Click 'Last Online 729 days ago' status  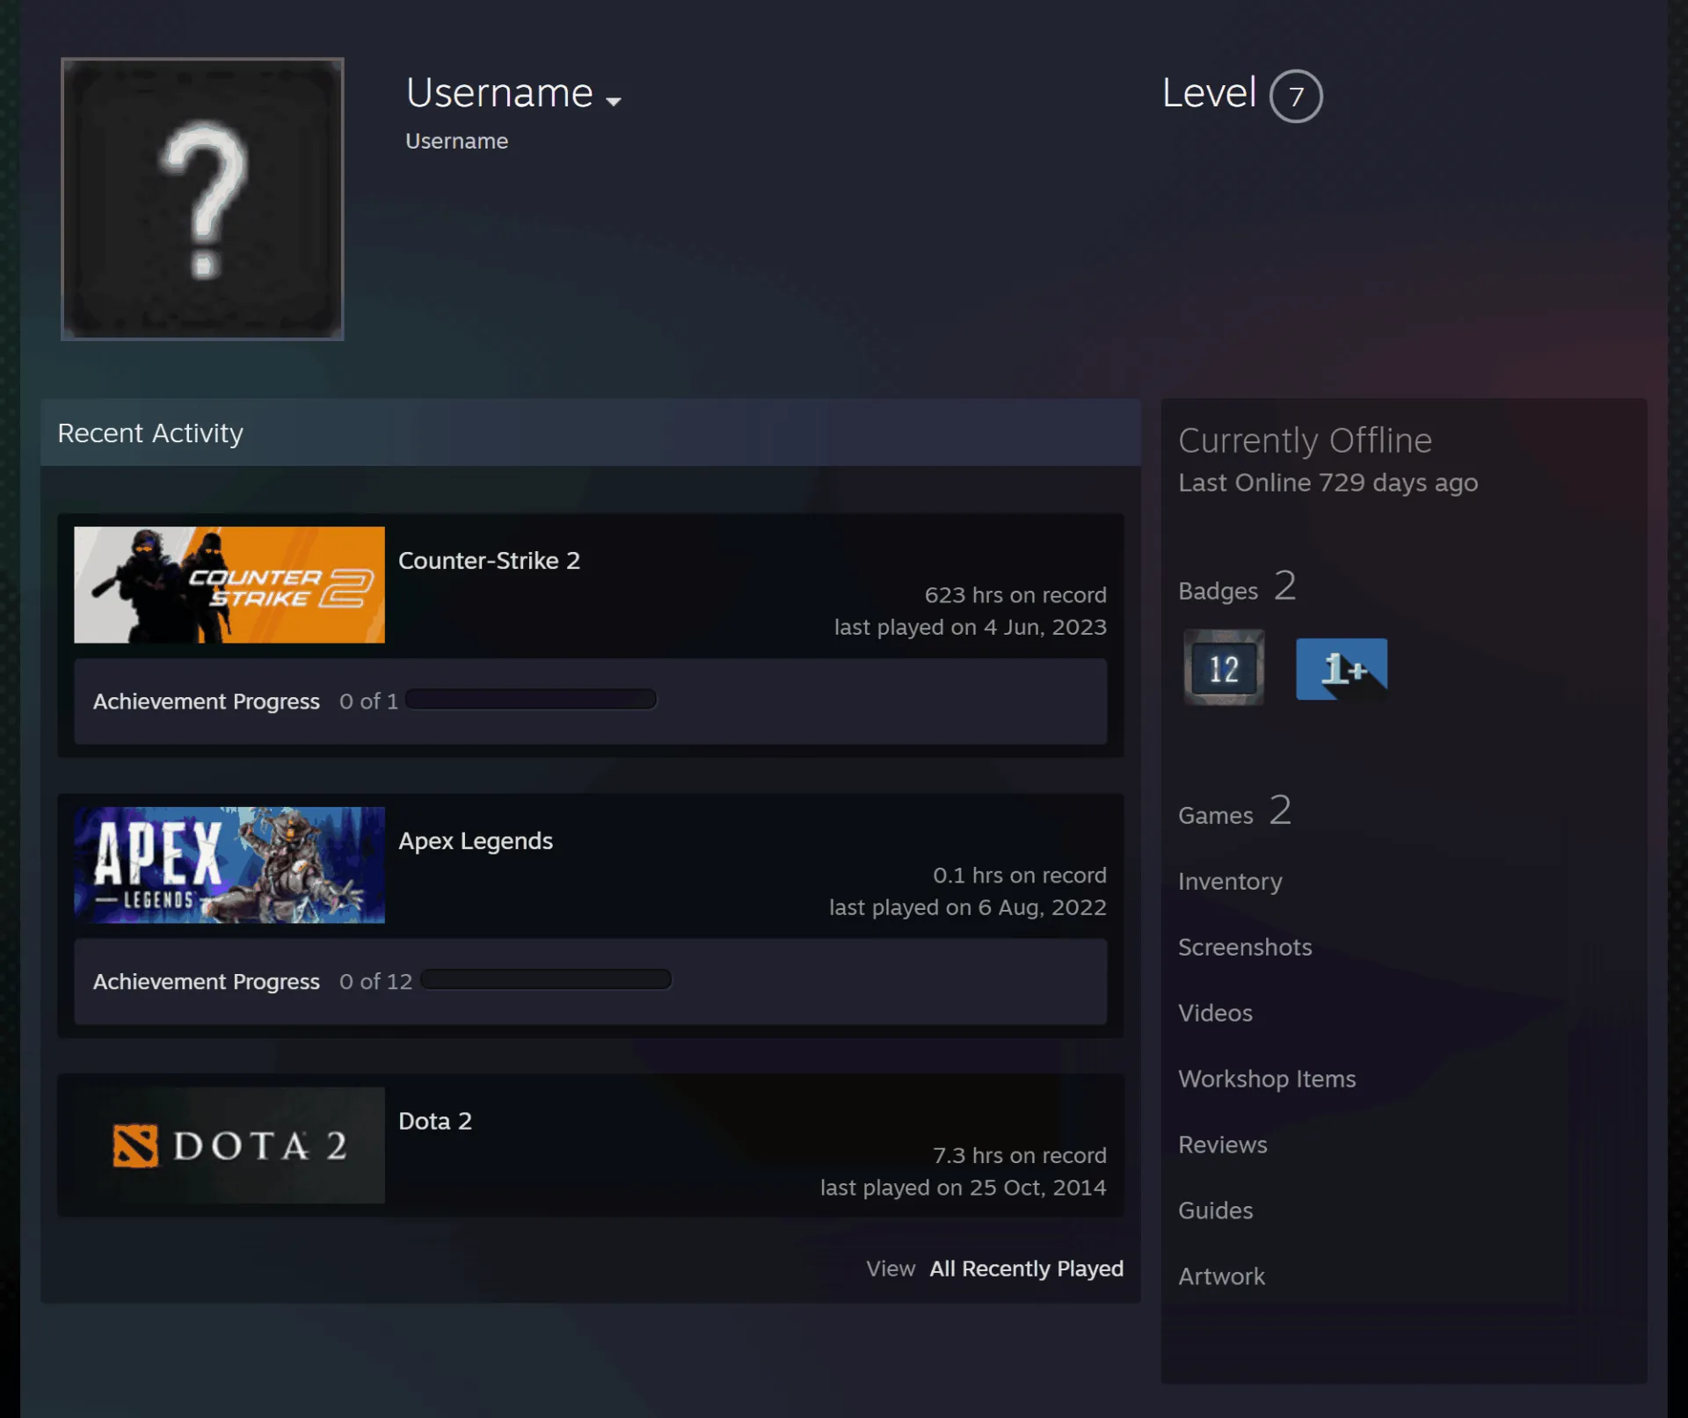point(1328,483)
